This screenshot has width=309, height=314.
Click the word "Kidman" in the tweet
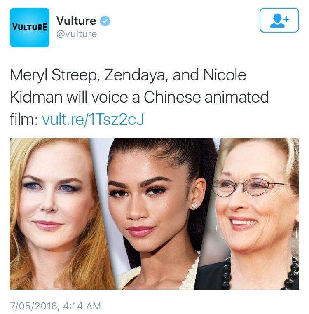(36, 97)
